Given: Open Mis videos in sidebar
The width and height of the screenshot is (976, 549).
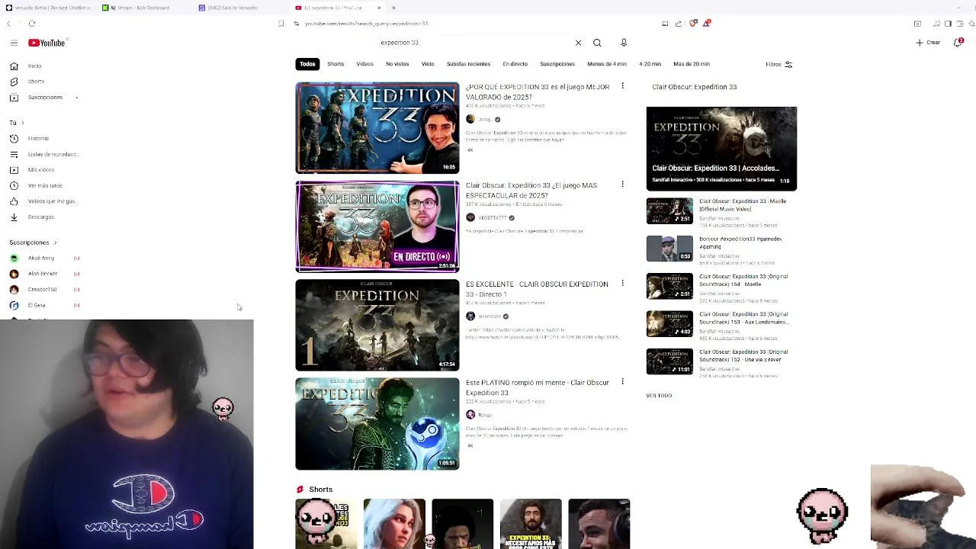Looking at the screenshot, I should coord(41,170).
